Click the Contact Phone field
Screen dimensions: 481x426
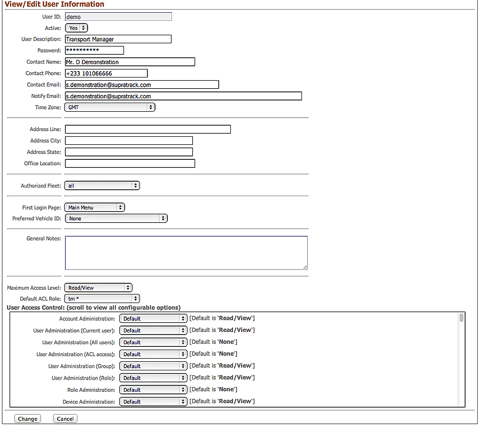106,73
